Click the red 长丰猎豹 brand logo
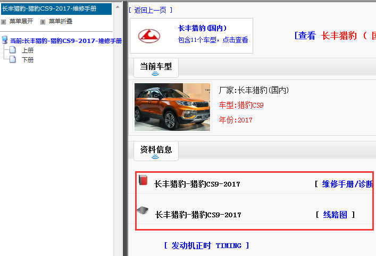376x256 pixels. 149,36
